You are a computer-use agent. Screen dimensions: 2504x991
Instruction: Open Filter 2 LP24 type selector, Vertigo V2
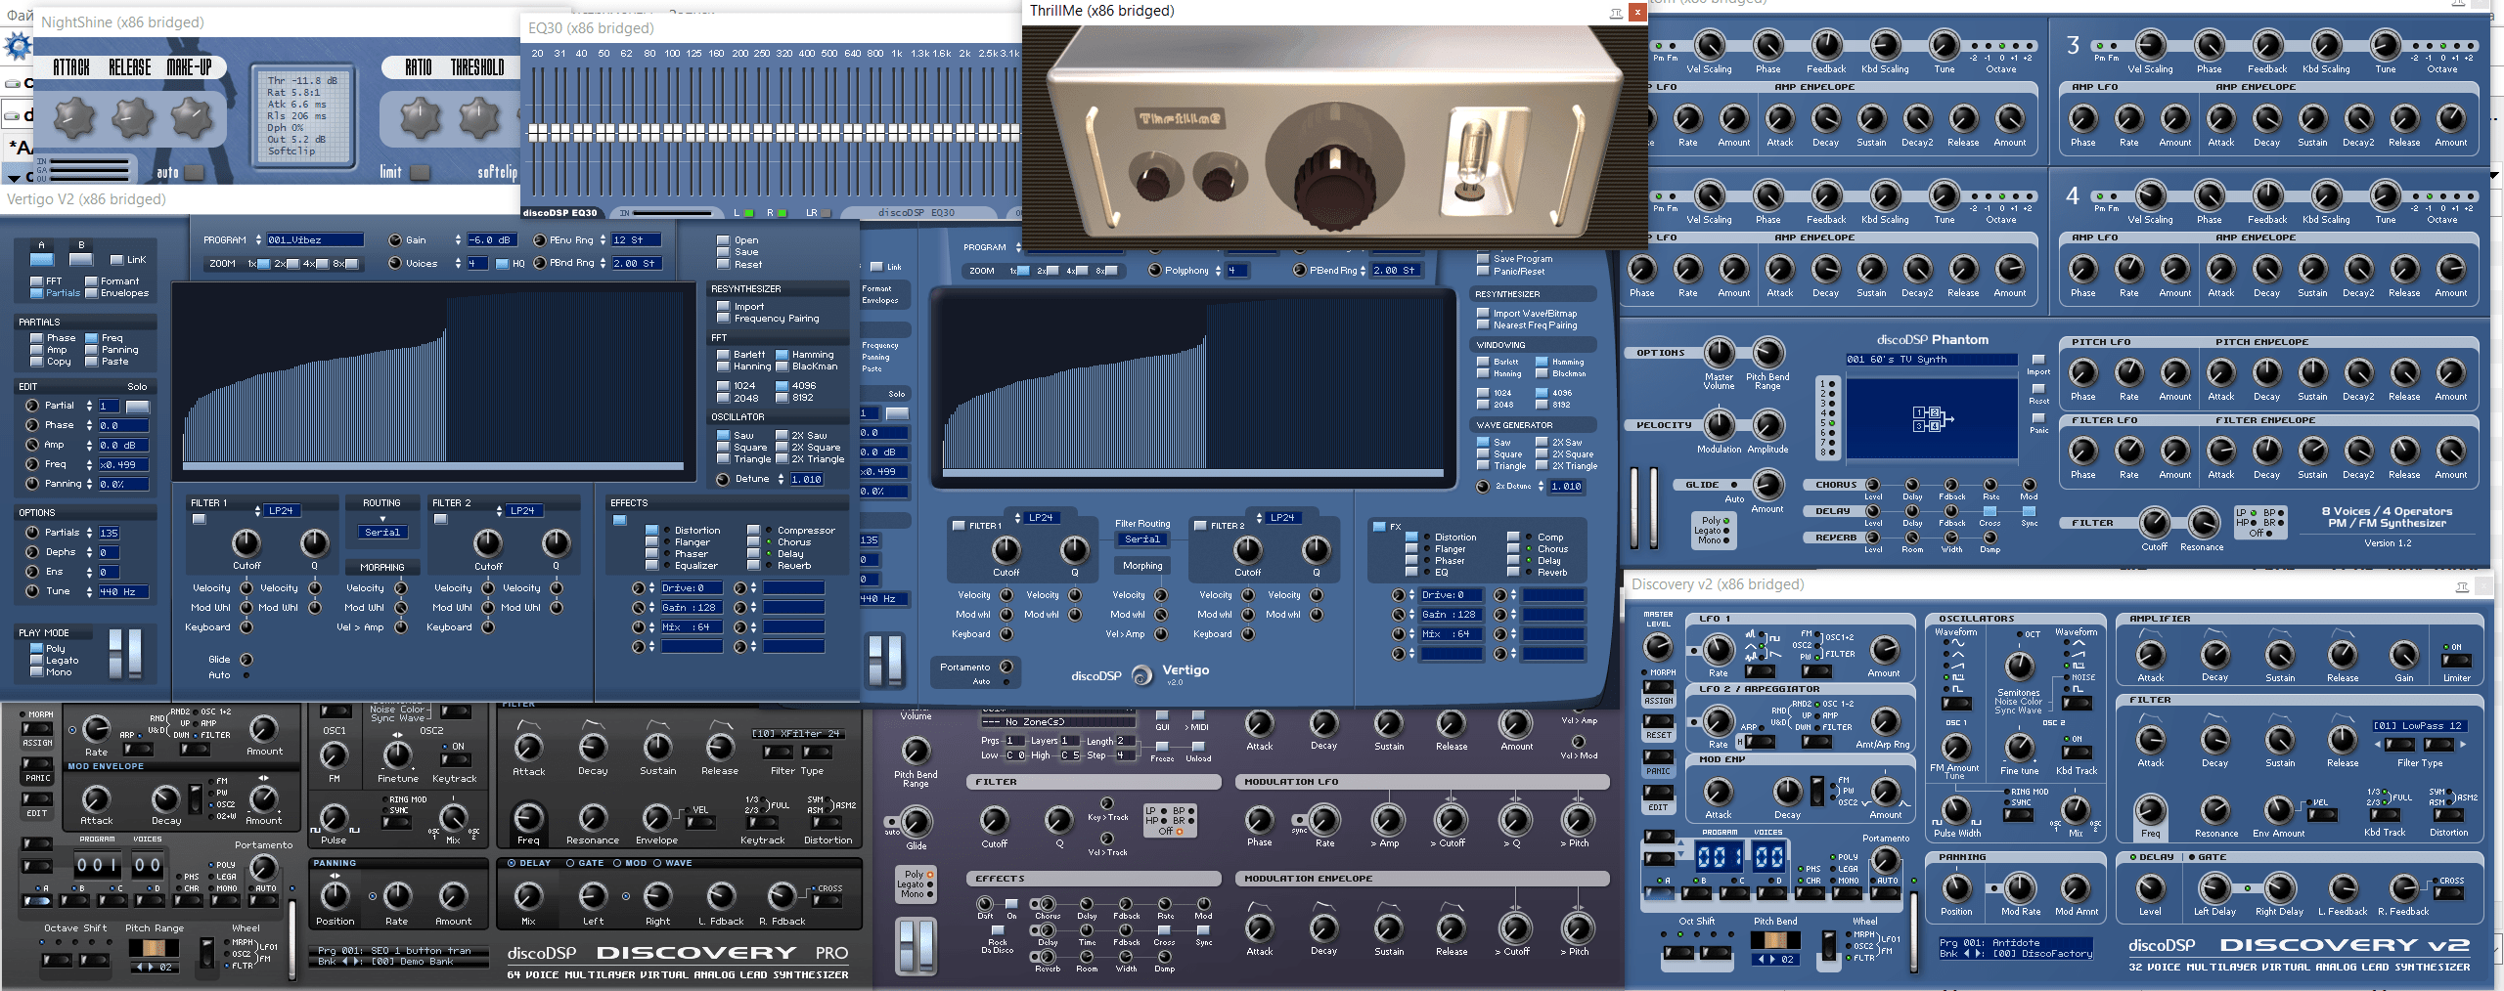click(522, 511)
